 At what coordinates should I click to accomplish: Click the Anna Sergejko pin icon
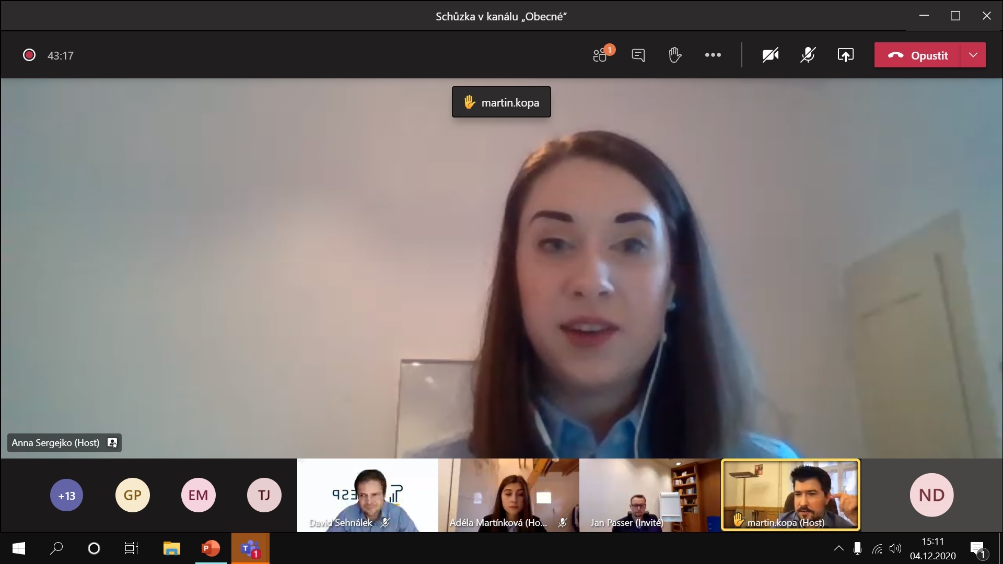(x=112, y=443)
